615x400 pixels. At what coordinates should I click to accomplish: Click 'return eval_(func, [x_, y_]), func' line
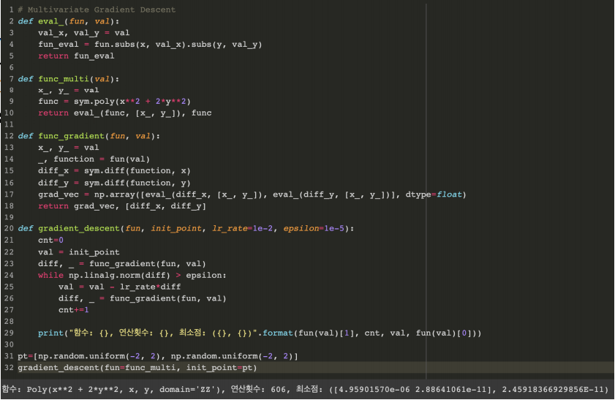click(x=125, y=113)
